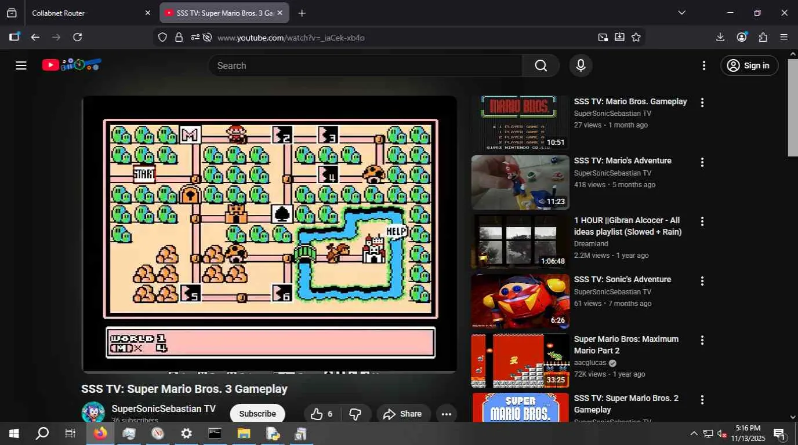Close the SSS TV YouTube tab

(x=280, y=13)
